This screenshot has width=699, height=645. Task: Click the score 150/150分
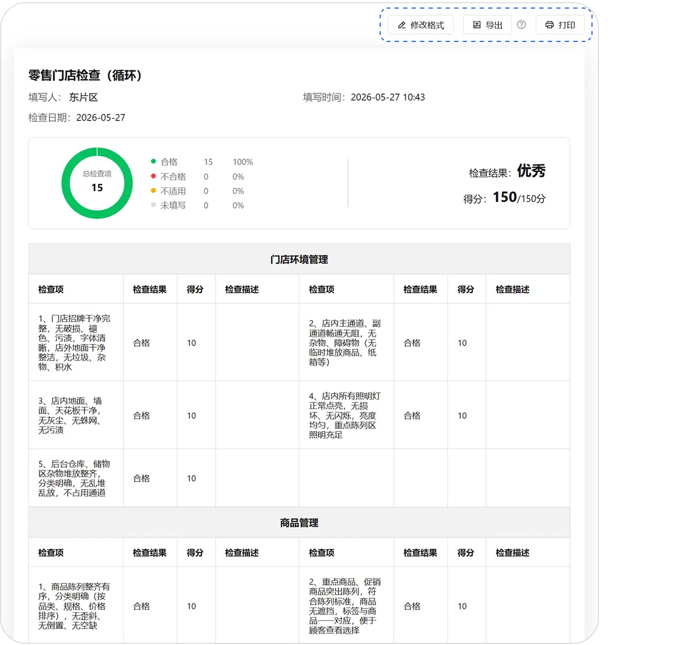click(519, 198)
